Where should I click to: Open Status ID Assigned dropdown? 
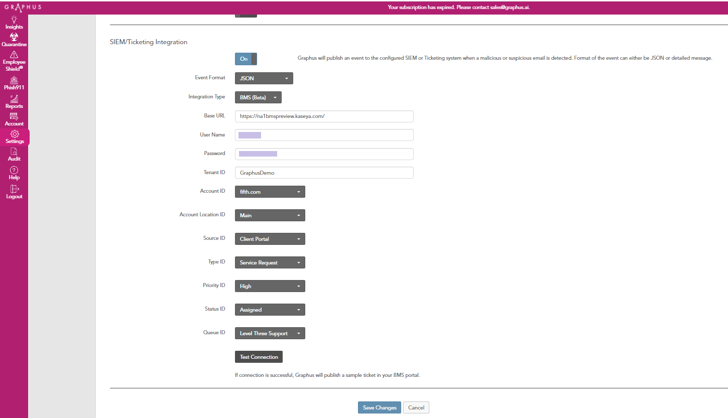tap(270, 310)
